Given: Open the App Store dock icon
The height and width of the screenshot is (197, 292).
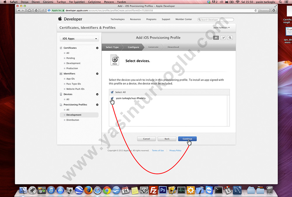Looking at the screenshot, I should (60, 190).
